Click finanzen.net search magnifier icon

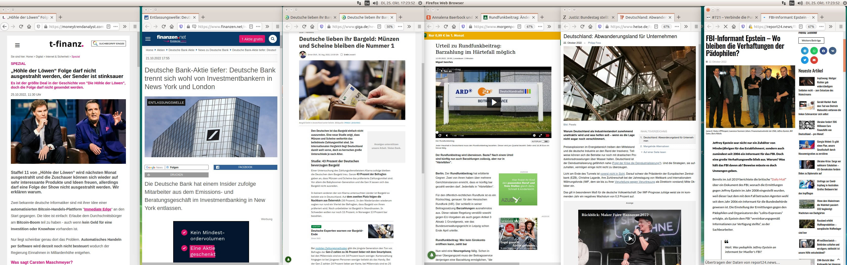pyautogui.click(x=273, y=39)
